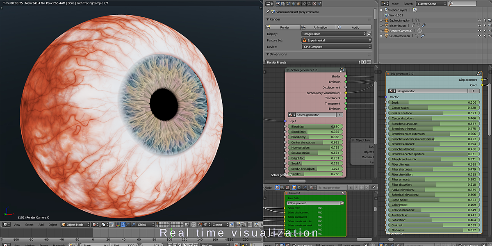Viewport: 492px width, 246px height.
Task: Open the View menu in the outliner
Action: pos(394,3)
